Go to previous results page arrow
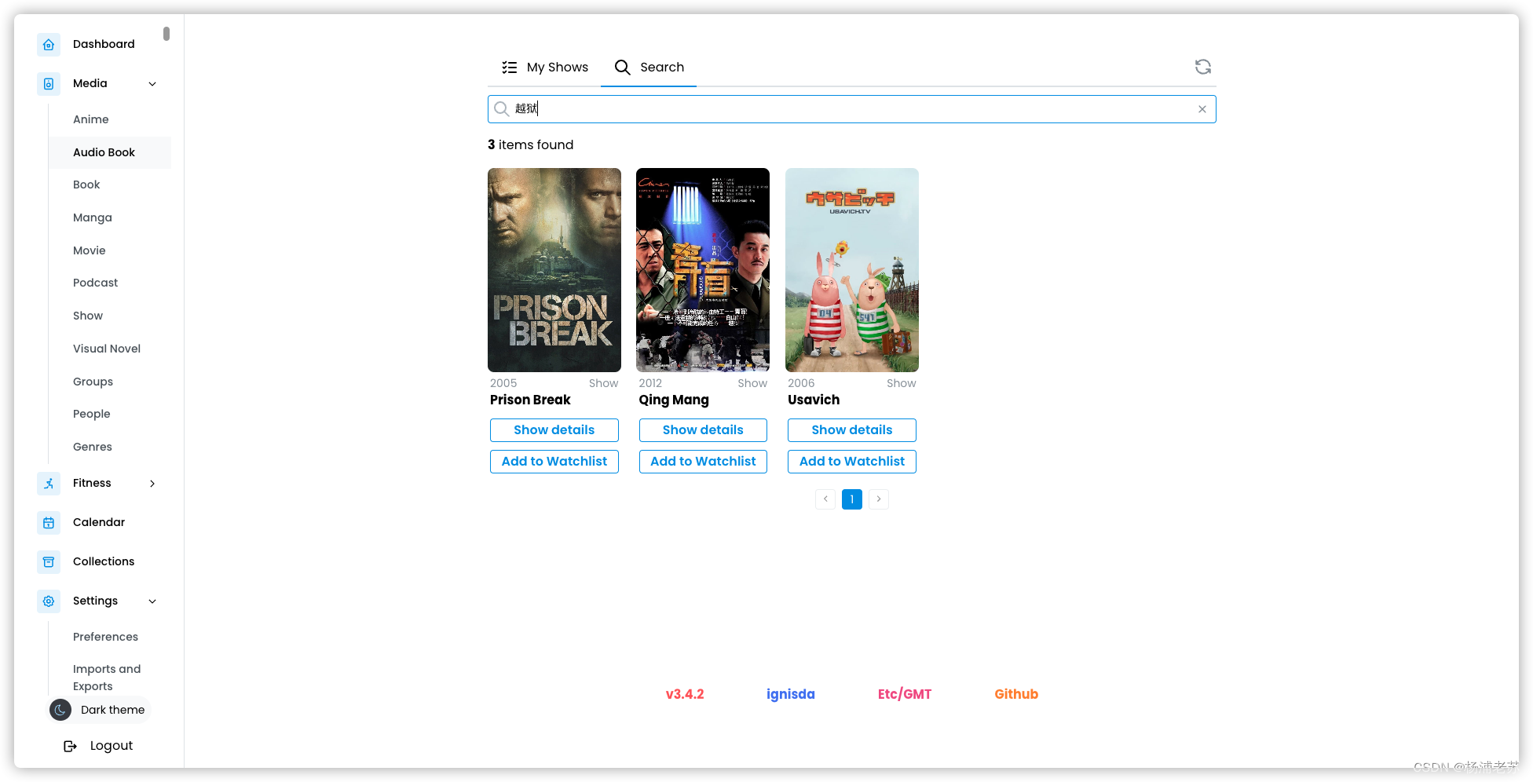 pos(825,499)
